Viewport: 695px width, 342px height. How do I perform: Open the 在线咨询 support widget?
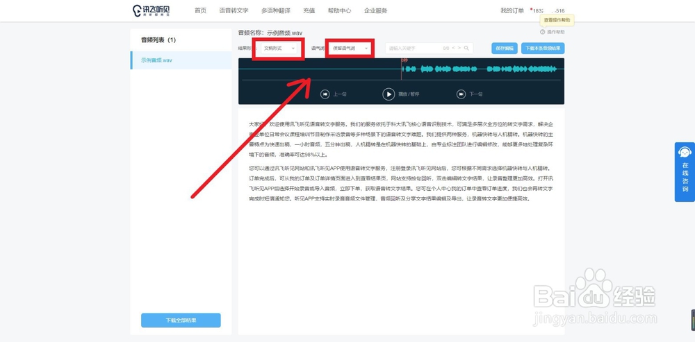(x=685, y=171)
